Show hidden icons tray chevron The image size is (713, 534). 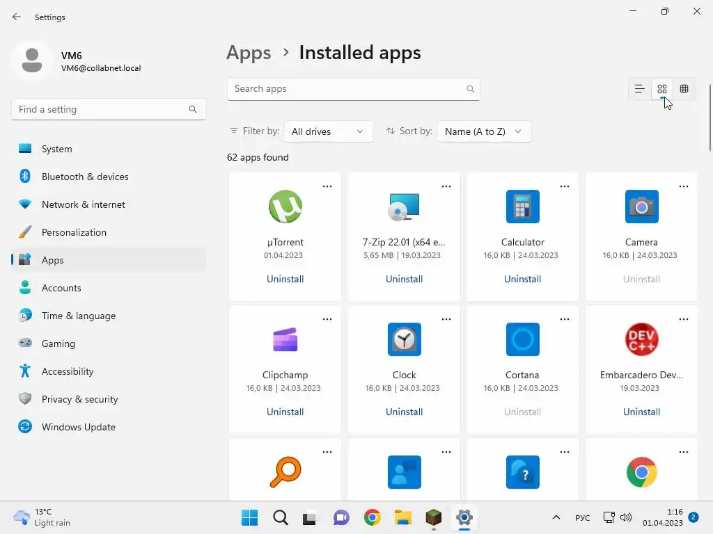[556, 517]
